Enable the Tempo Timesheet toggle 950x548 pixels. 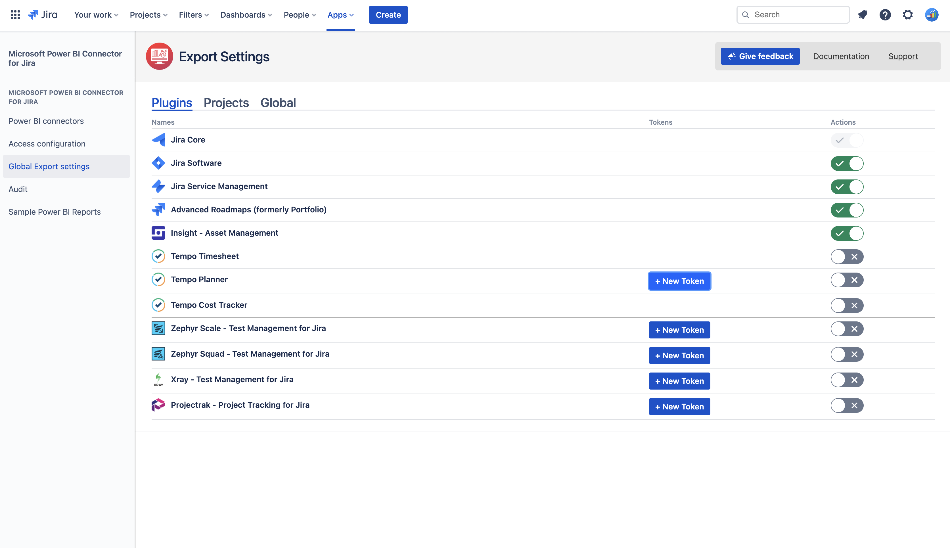[847, 257]
